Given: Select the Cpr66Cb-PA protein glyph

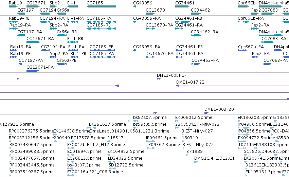Looking at the screenshot, I should coord(242,50).
